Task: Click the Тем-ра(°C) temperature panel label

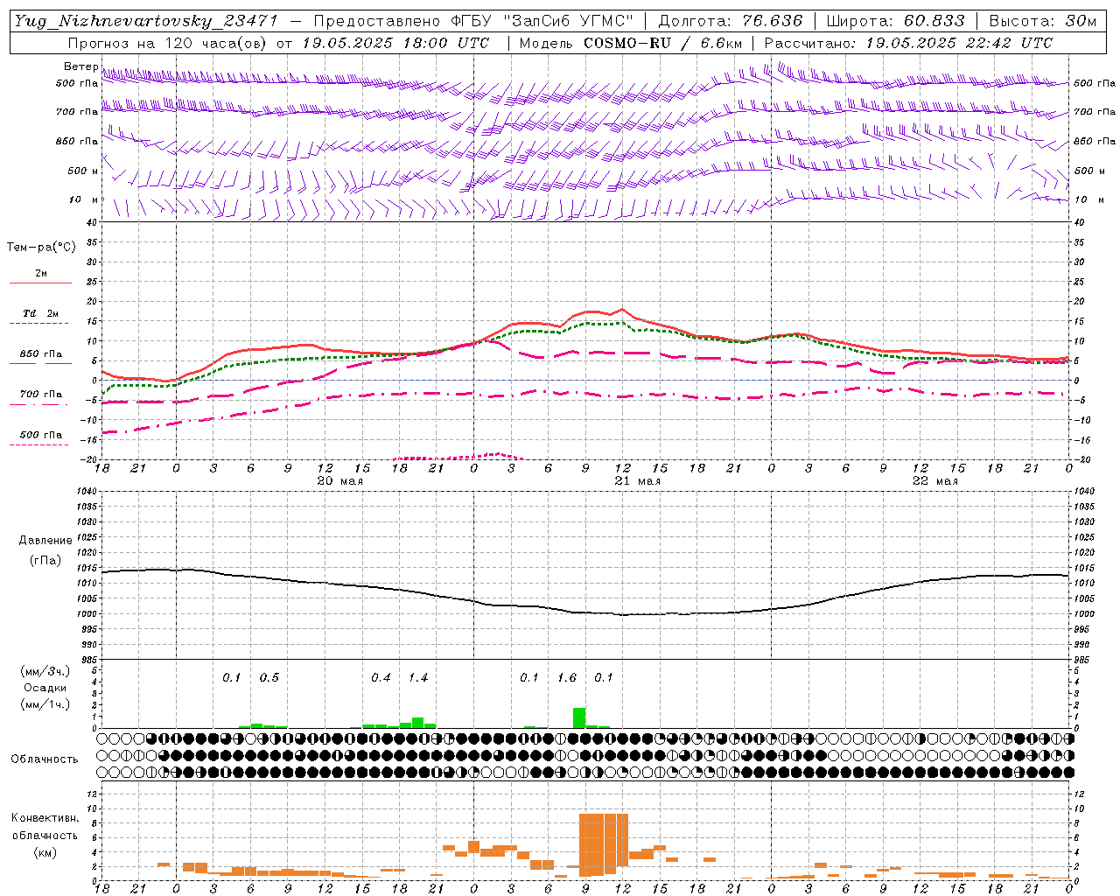Action: [x=41, y=248]
